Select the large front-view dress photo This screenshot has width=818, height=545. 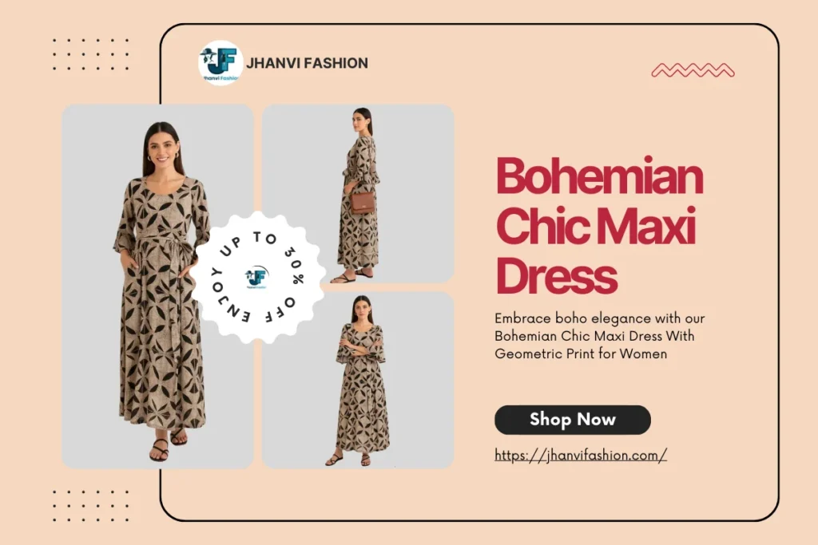[x=157, y=286]
